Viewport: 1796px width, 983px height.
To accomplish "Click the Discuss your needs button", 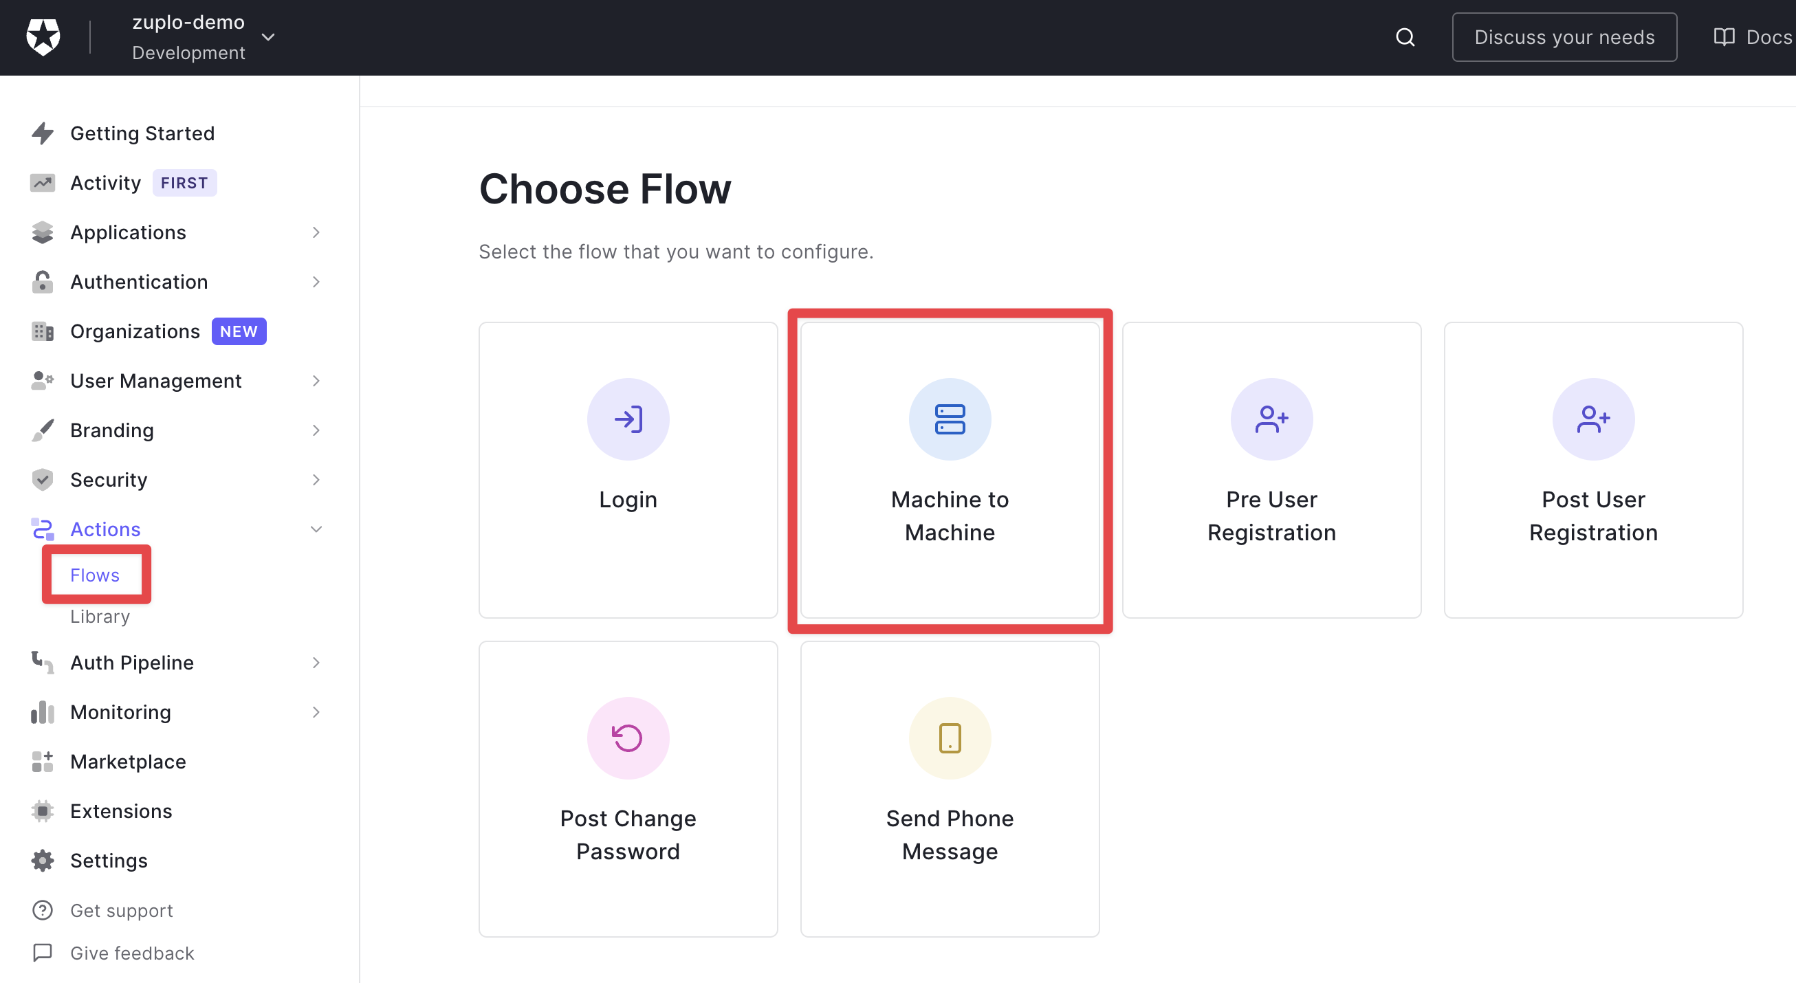I will 1564,37.
